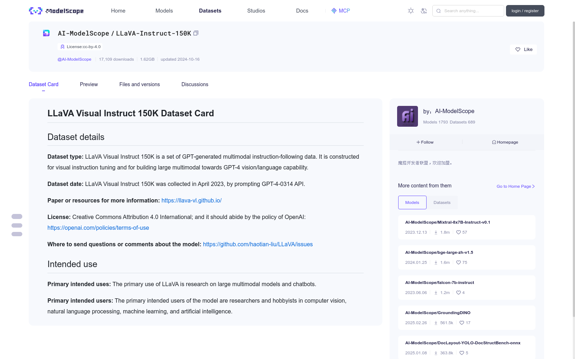This screenshot has width=575, height=359.
Task: Open the MCP navigation item
Action: (341, 11)
